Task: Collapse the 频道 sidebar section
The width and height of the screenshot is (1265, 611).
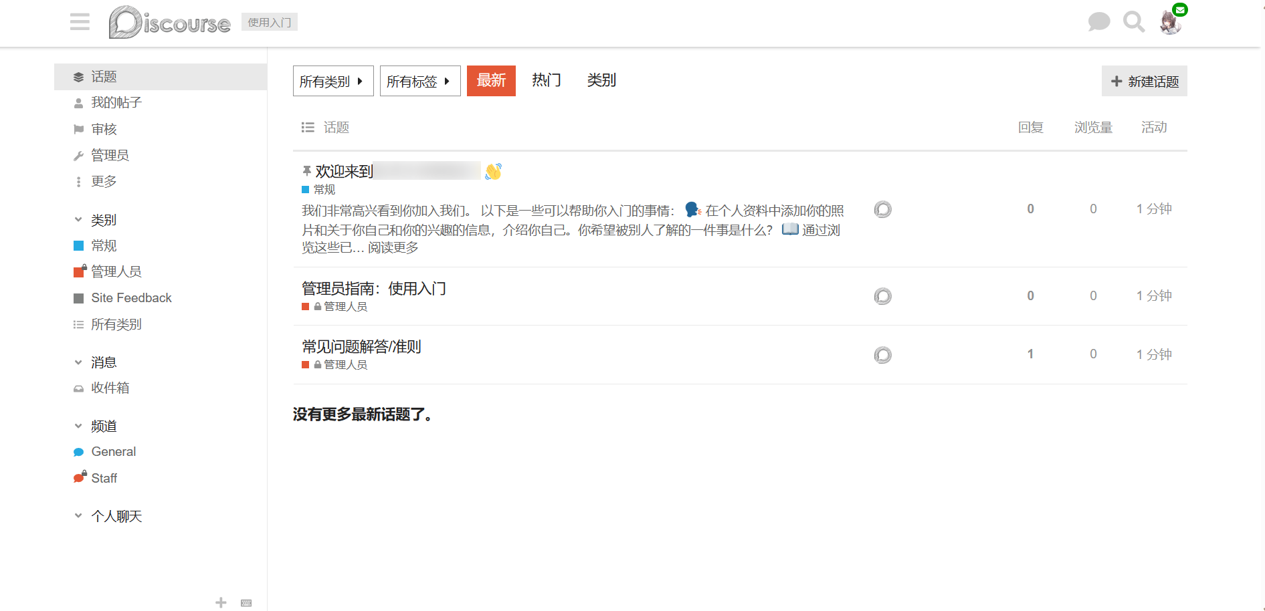Action: click(78, 426)
